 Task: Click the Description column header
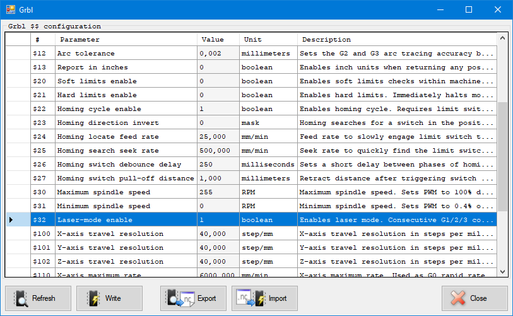(397, 40)
